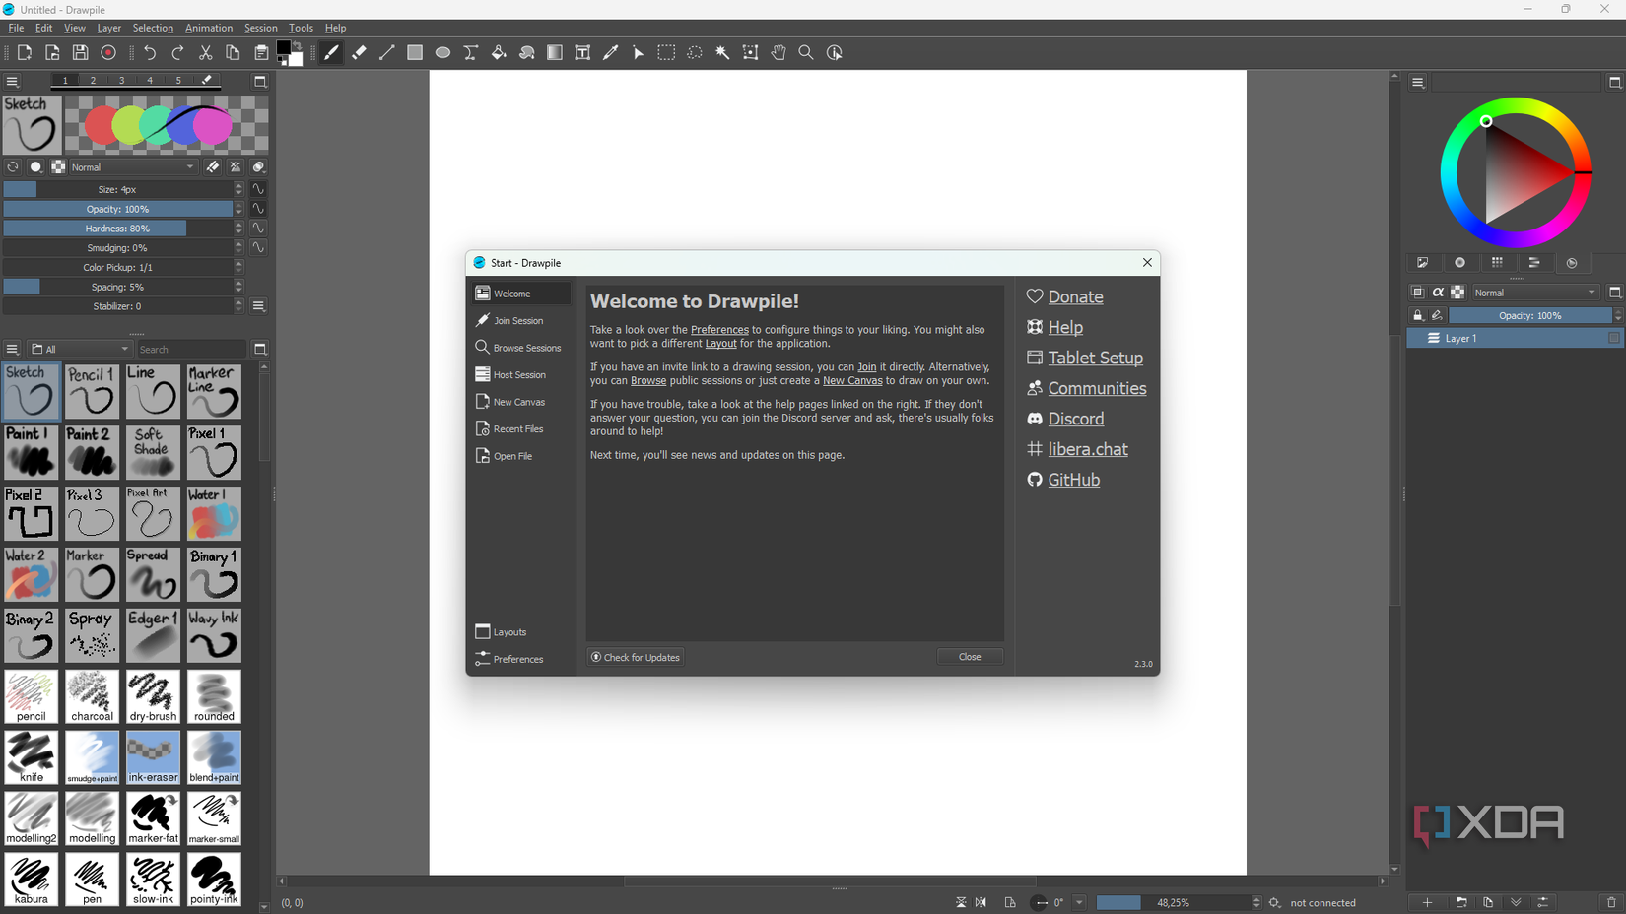Select the Pan hand tool
1626x914 pixels.
pyautogui.click(x=779, y=53)
